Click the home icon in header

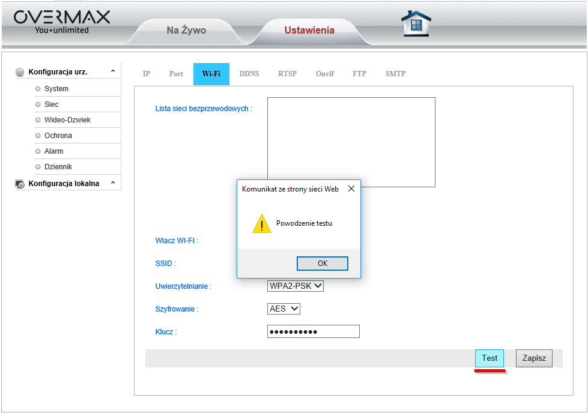[x=416, y=24]
